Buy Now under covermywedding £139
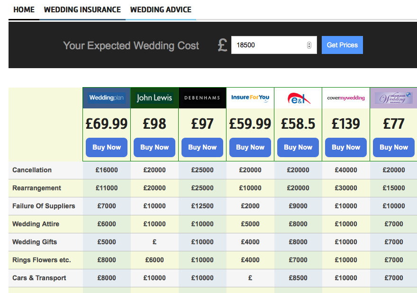The image size is (417, 293). (346, 147)
